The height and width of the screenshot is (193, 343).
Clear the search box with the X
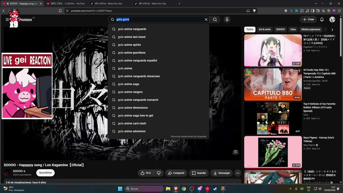(206, 20)
